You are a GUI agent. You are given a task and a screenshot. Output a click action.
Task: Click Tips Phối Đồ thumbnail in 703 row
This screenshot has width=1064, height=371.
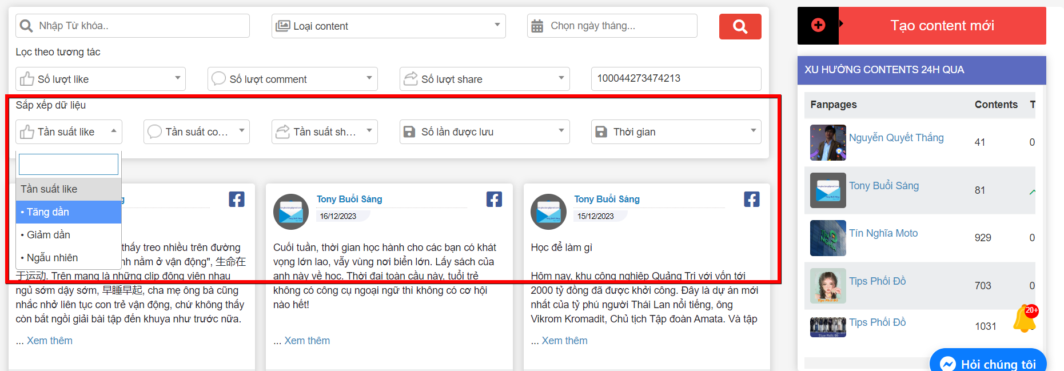click(x=828, y=286)
